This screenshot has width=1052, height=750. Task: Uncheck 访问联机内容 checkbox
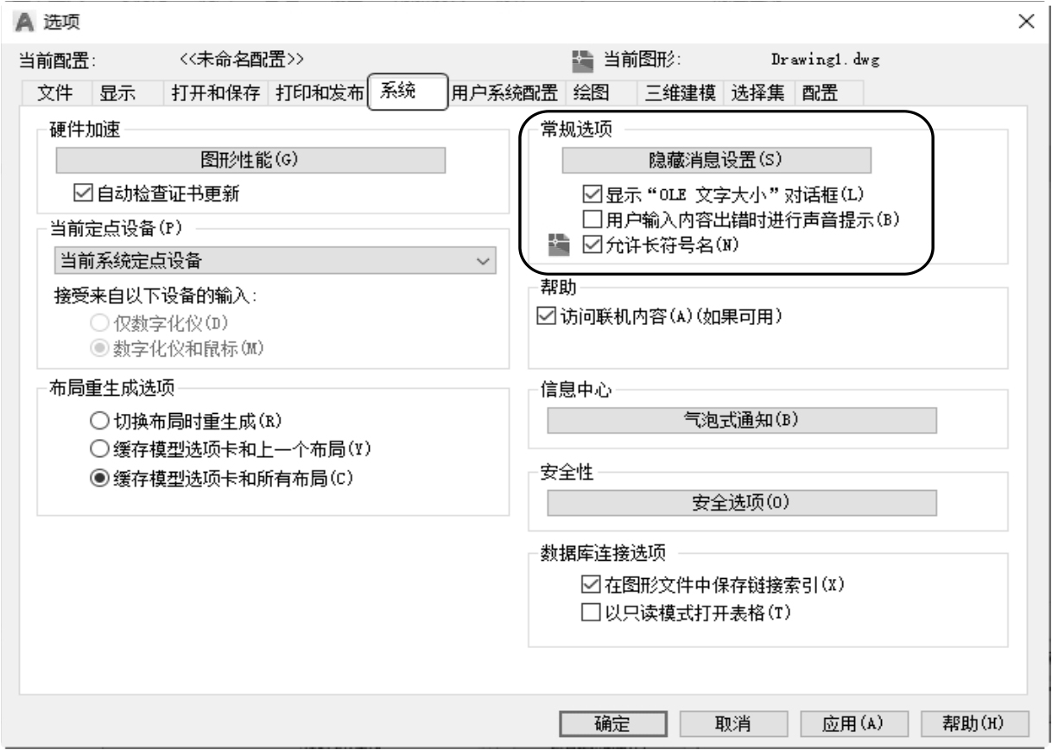click(546, 317)
